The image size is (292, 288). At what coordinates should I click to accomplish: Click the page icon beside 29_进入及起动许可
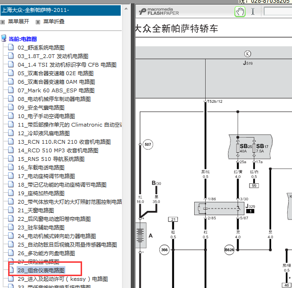tap(11, 278)
